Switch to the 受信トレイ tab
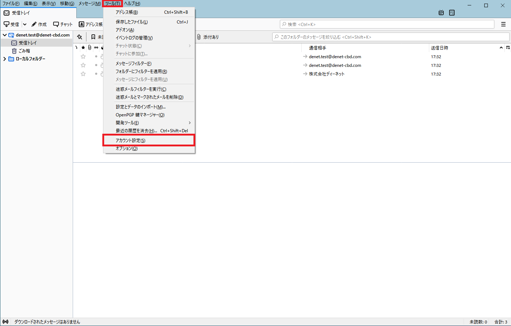The image size is (511, 326). point(38,13)
